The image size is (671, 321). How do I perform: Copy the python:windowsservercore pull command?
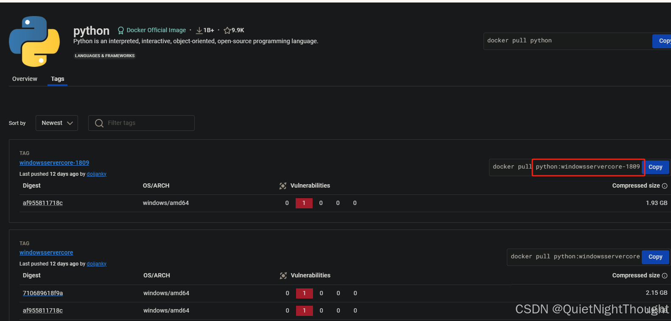coord(655,257)
